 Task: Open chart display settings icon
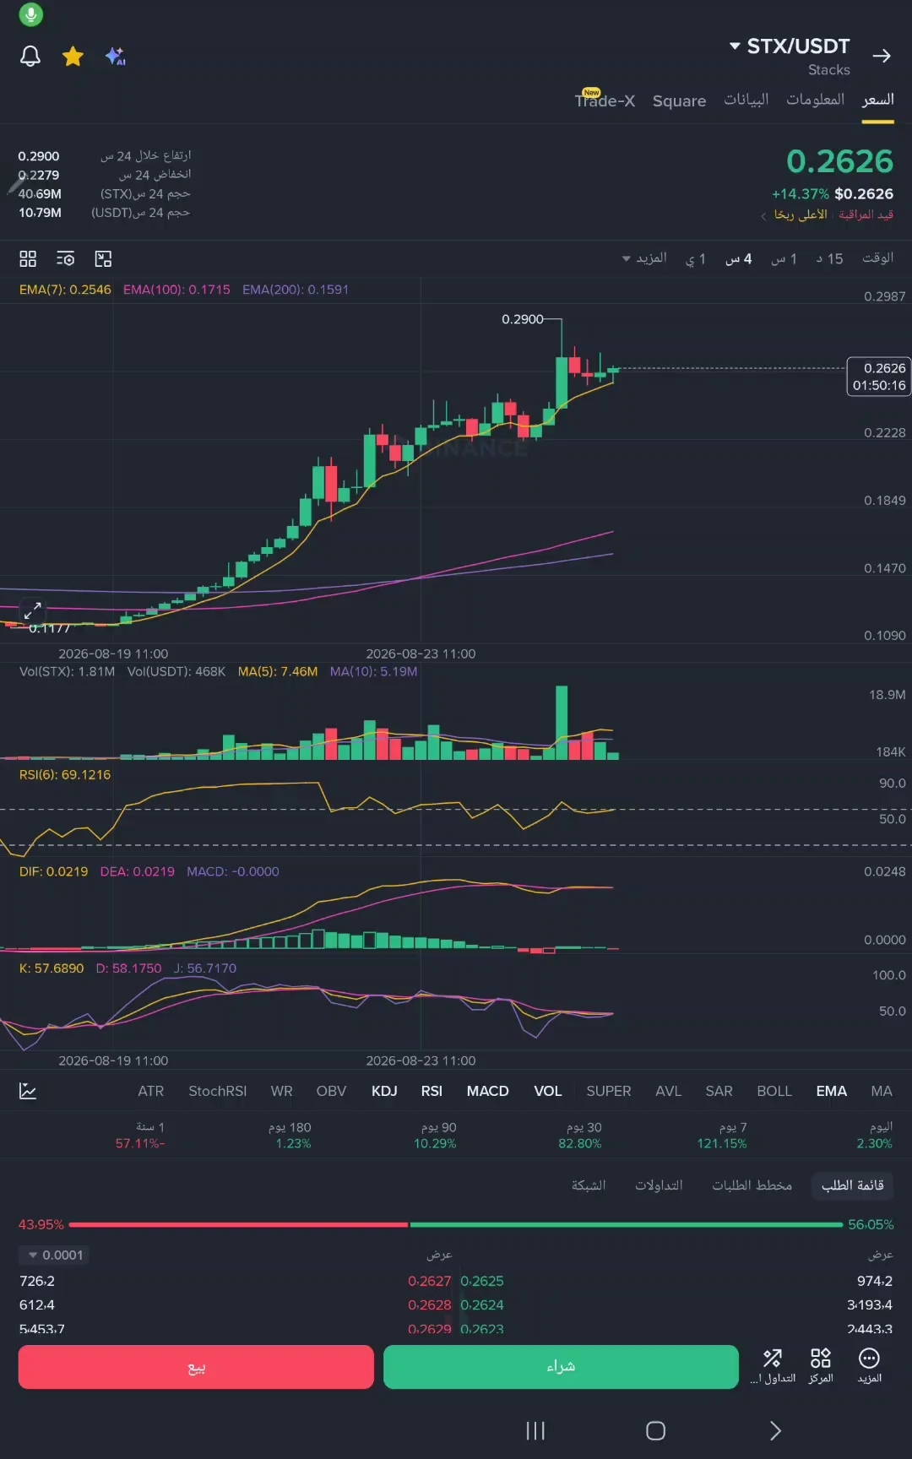click(66, 258)
